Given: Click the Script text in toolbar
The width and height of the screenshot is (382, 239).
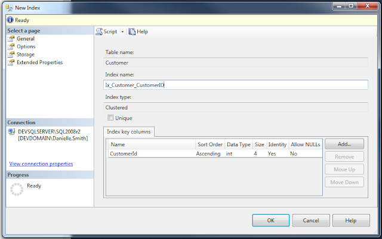Looking at the screenshot, I should pyautogui.click(x=110, y=32).
